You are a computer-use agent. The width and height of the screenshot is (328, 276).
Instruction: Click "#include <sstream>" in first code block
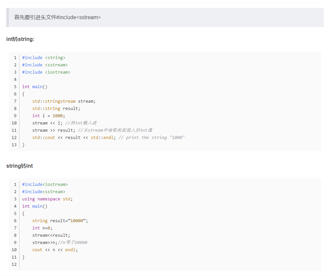pos(45,65)
